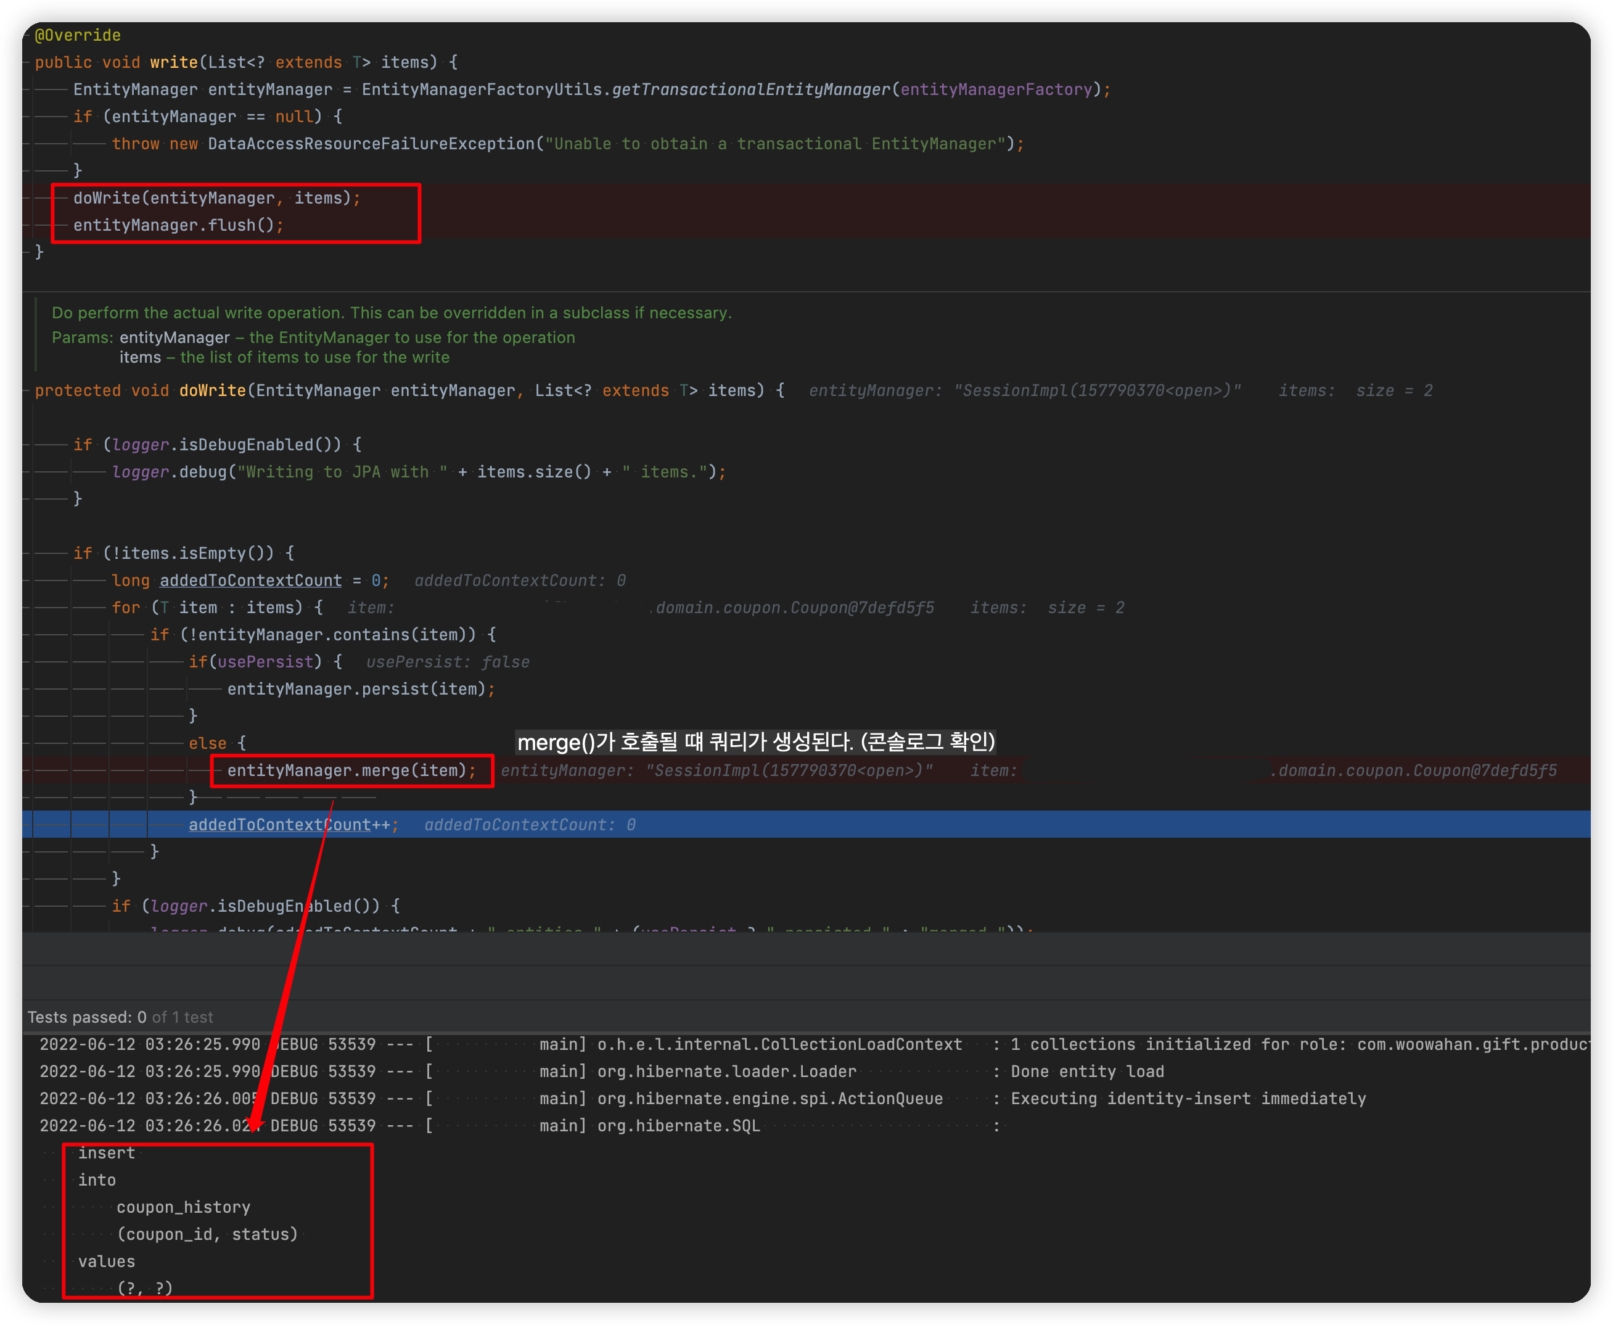Click the @Override annotation
The height and width of the screenshot is (1325, 1613).
click(78, 35)
